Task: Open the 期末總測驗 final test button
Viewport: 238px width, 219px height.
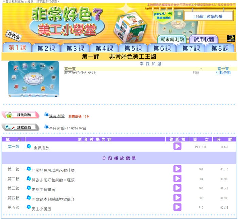Action: tap(172, 39)
